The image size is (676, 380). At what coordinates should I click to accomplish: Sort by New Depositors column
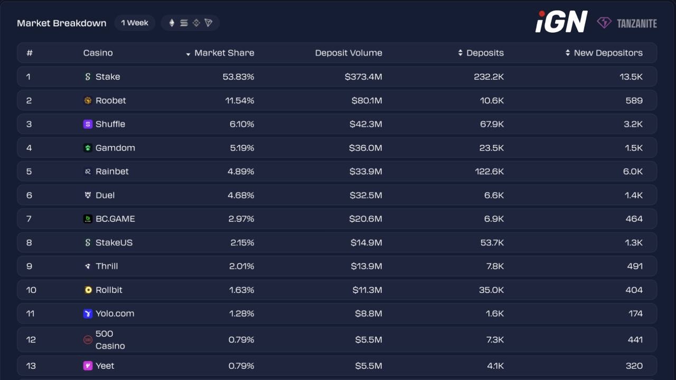tap(607, 53)
